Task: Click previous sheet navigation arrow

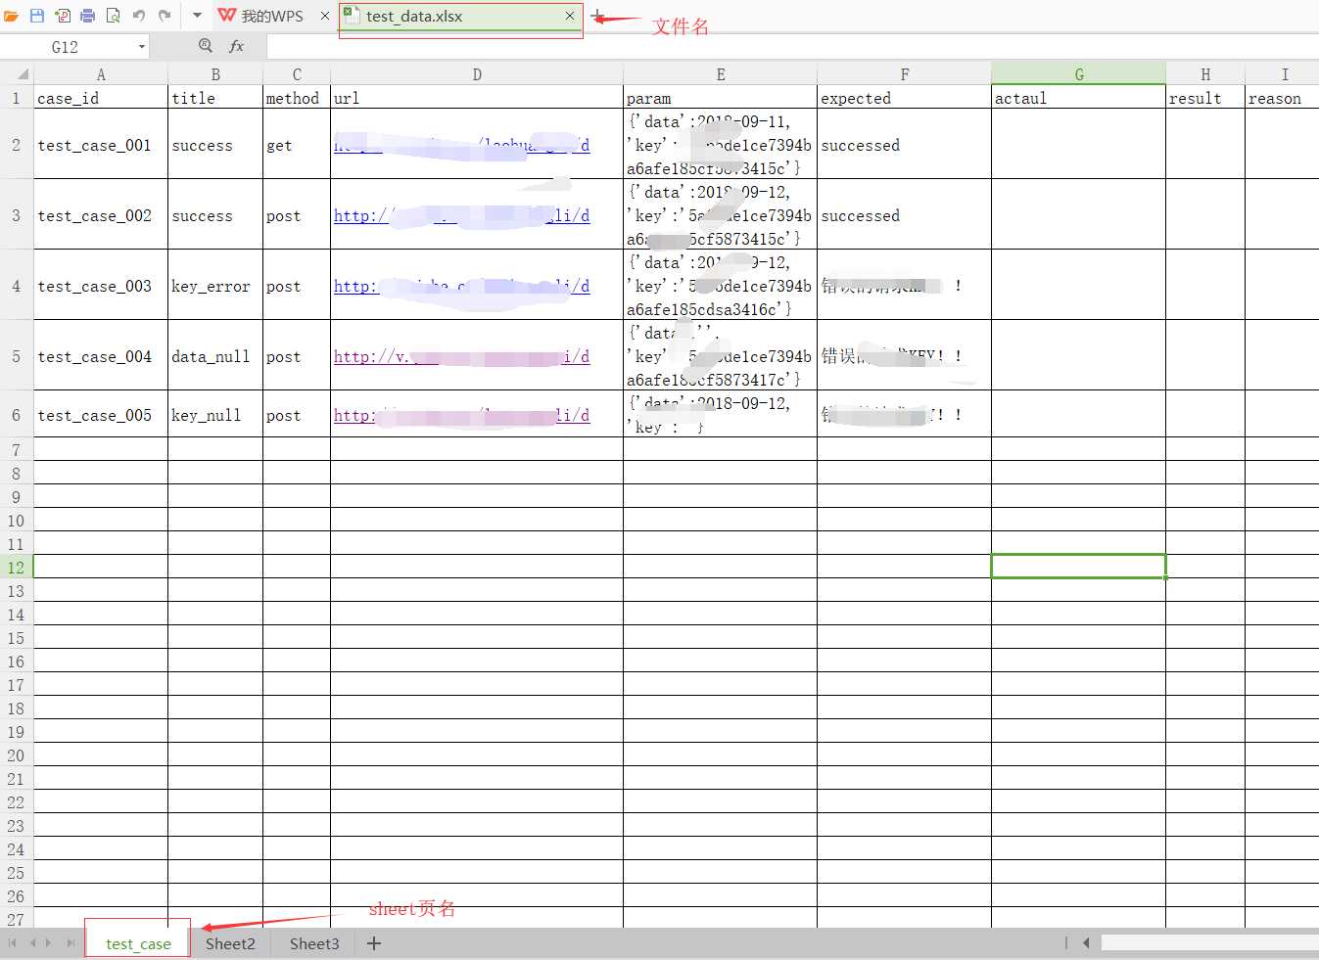Action: pyautogui.click(x=32, y=942)
